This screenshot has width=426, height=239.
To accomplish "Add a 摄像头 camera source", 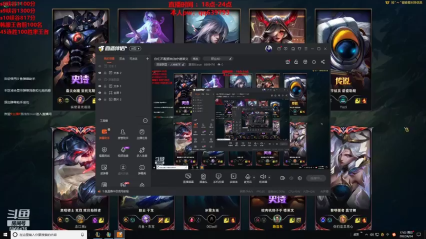I will coord(203,178).
